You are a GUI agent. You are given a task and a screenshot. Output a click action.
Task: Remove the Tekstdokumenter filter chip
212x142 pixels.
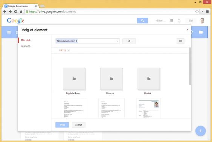(x=76, y=41)
